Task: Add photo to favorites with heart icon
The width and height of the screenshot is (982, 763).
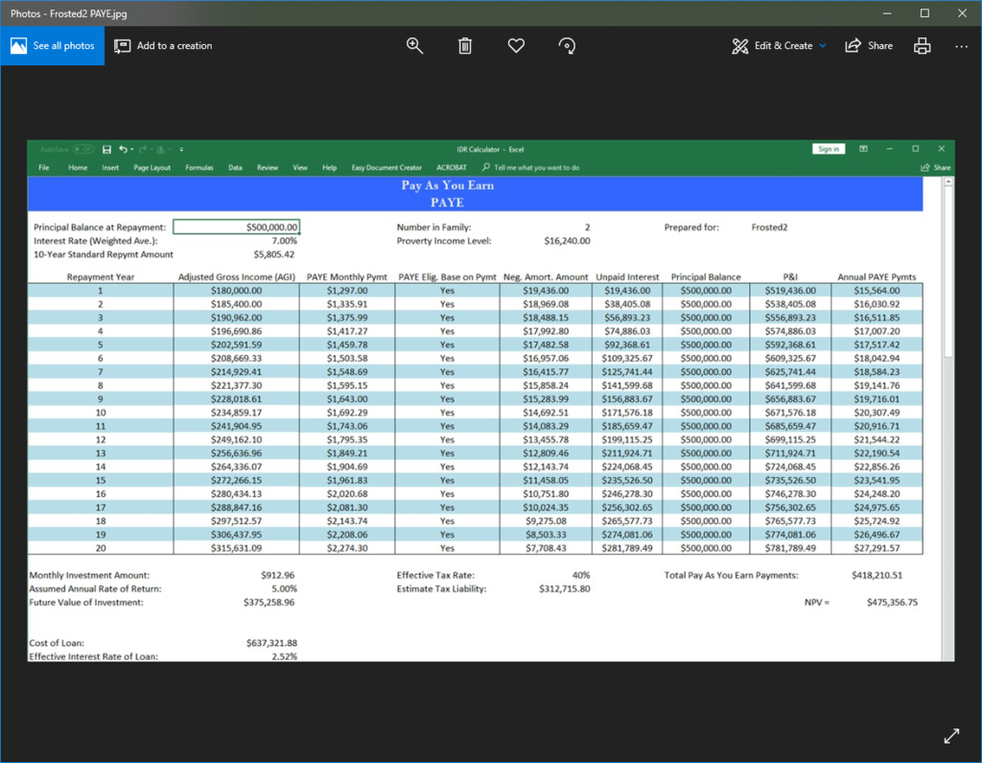Action: [516, 46]
